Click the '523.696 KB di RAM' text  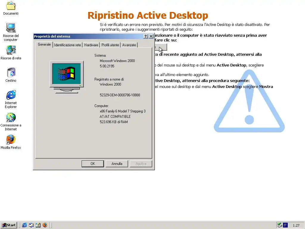(x=114, y=122)
